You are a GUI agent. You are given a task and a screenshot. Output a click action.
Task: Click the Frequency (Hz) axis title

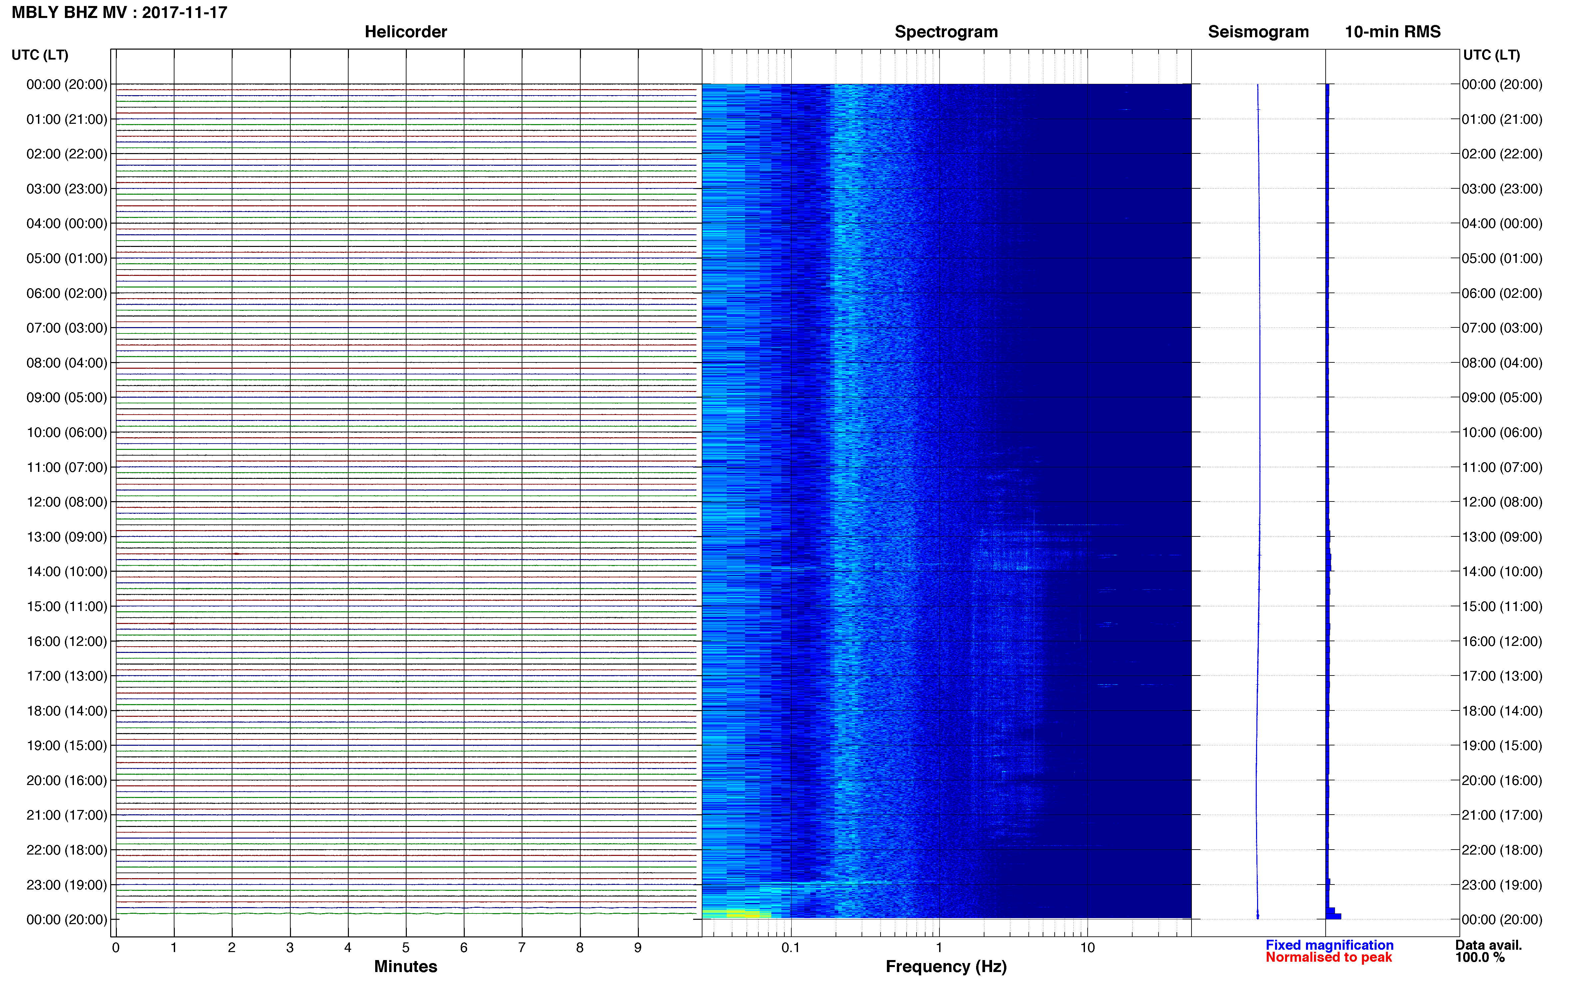[x=946, y=966]
